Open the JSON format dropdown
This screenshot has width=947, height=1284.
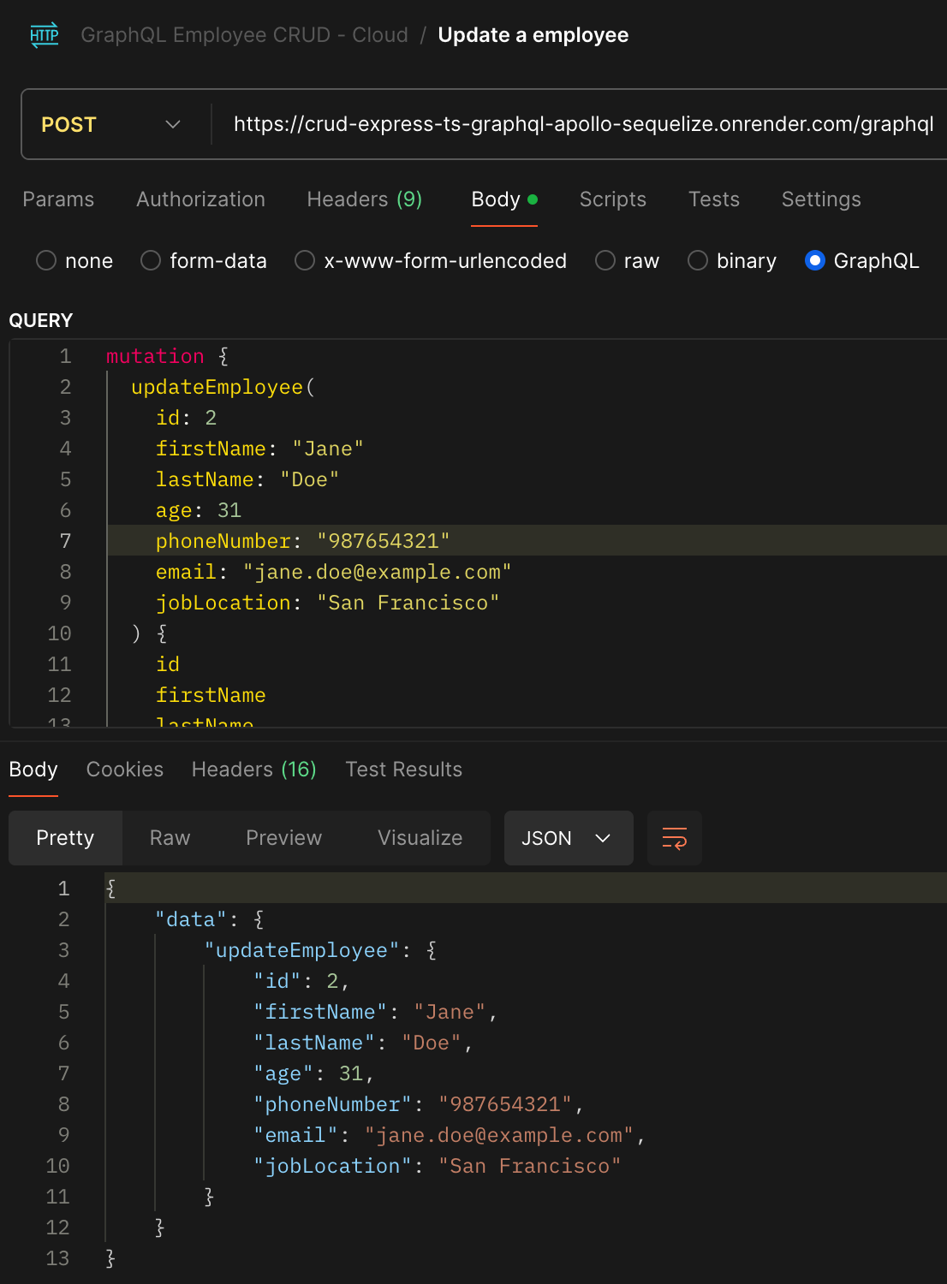tap(569, 838)
